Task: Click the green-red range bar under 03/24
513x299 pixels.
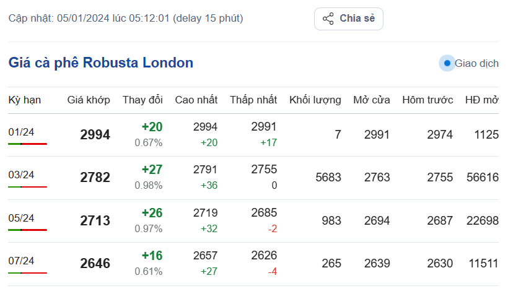Action: (27, 187)
